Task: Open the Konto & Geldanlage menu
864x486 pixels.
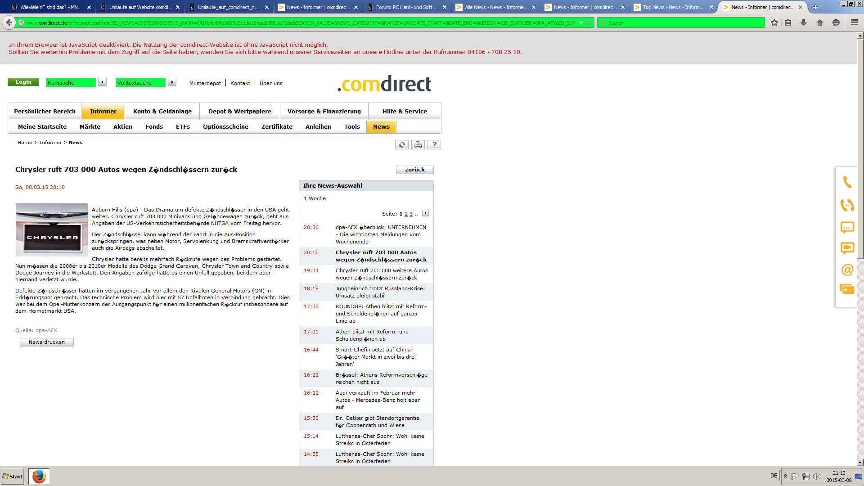Action: (162, 111)
